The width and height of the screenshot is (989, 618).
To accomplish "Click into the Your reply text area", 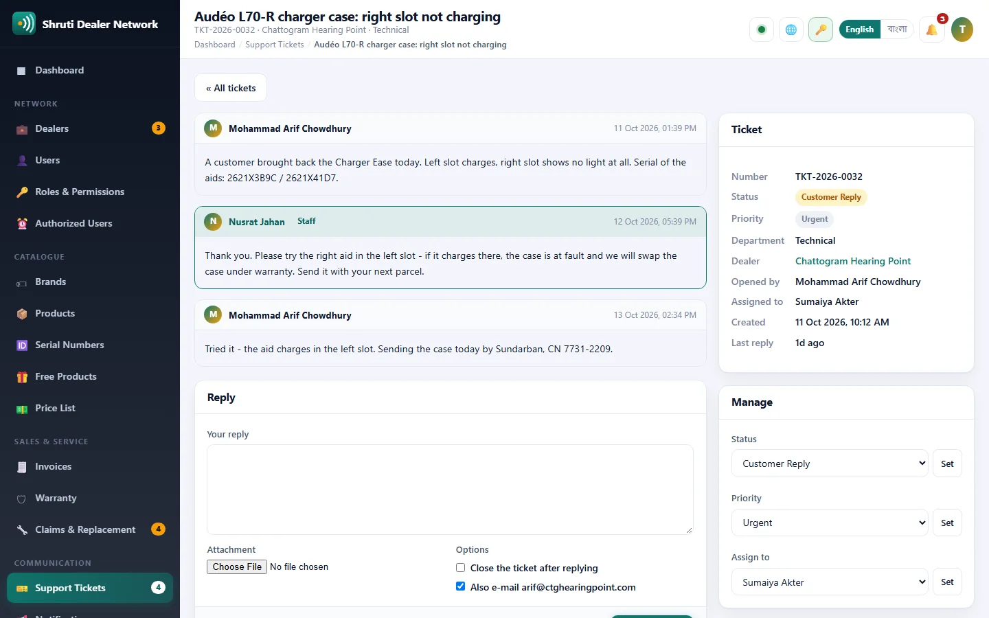I will (x=450, y=489).
